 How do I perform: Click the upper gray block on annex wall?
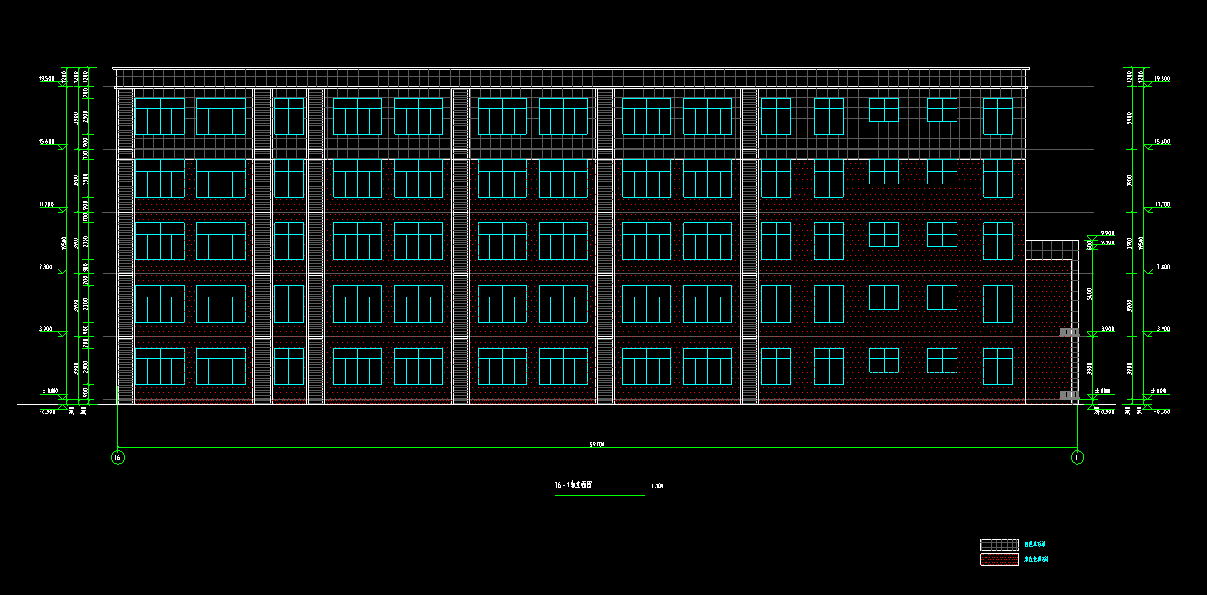coord(1069,332)
